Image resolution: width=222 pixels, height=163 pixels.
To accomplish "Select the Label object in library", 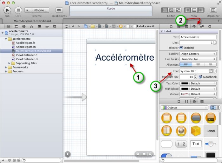I will tap(211, 131).
